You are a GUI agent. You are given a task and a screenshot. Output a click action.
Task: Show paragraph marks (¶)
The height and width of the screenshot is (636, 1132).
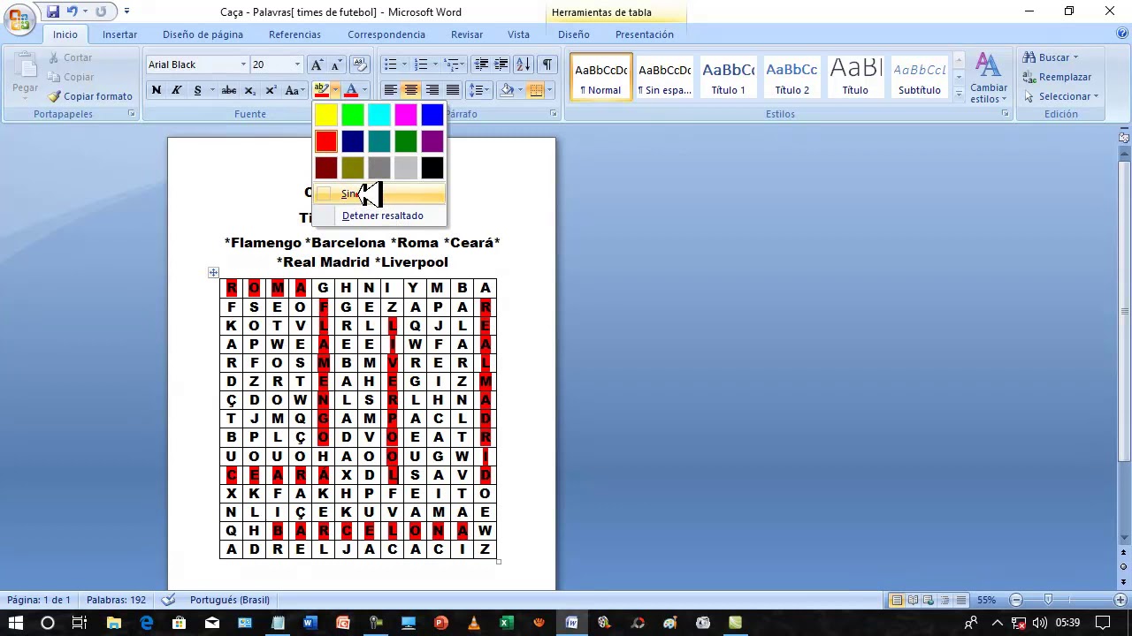[x=547, y=64]
